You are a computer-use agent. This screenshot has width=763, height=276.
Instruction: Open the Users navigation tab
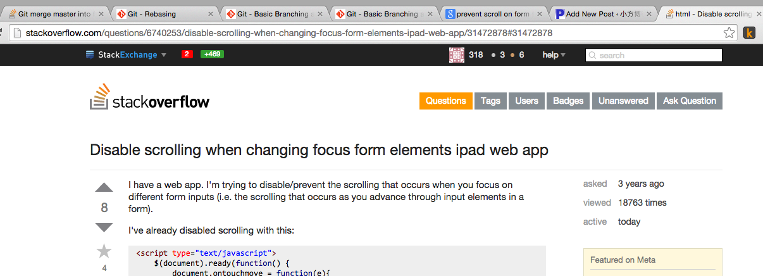click(x=526, y=101)
